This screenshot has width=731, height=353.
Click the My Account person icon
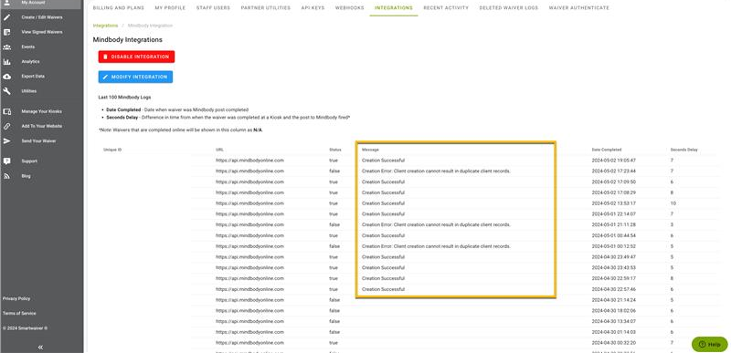point(7,3)
